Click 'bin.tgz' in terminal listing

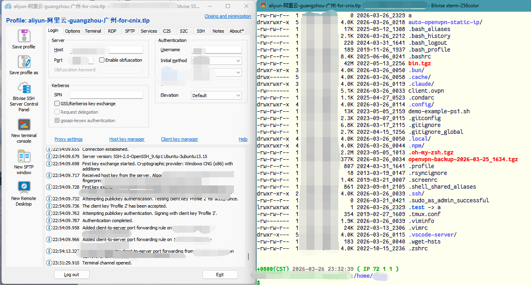tap(420, 63)
